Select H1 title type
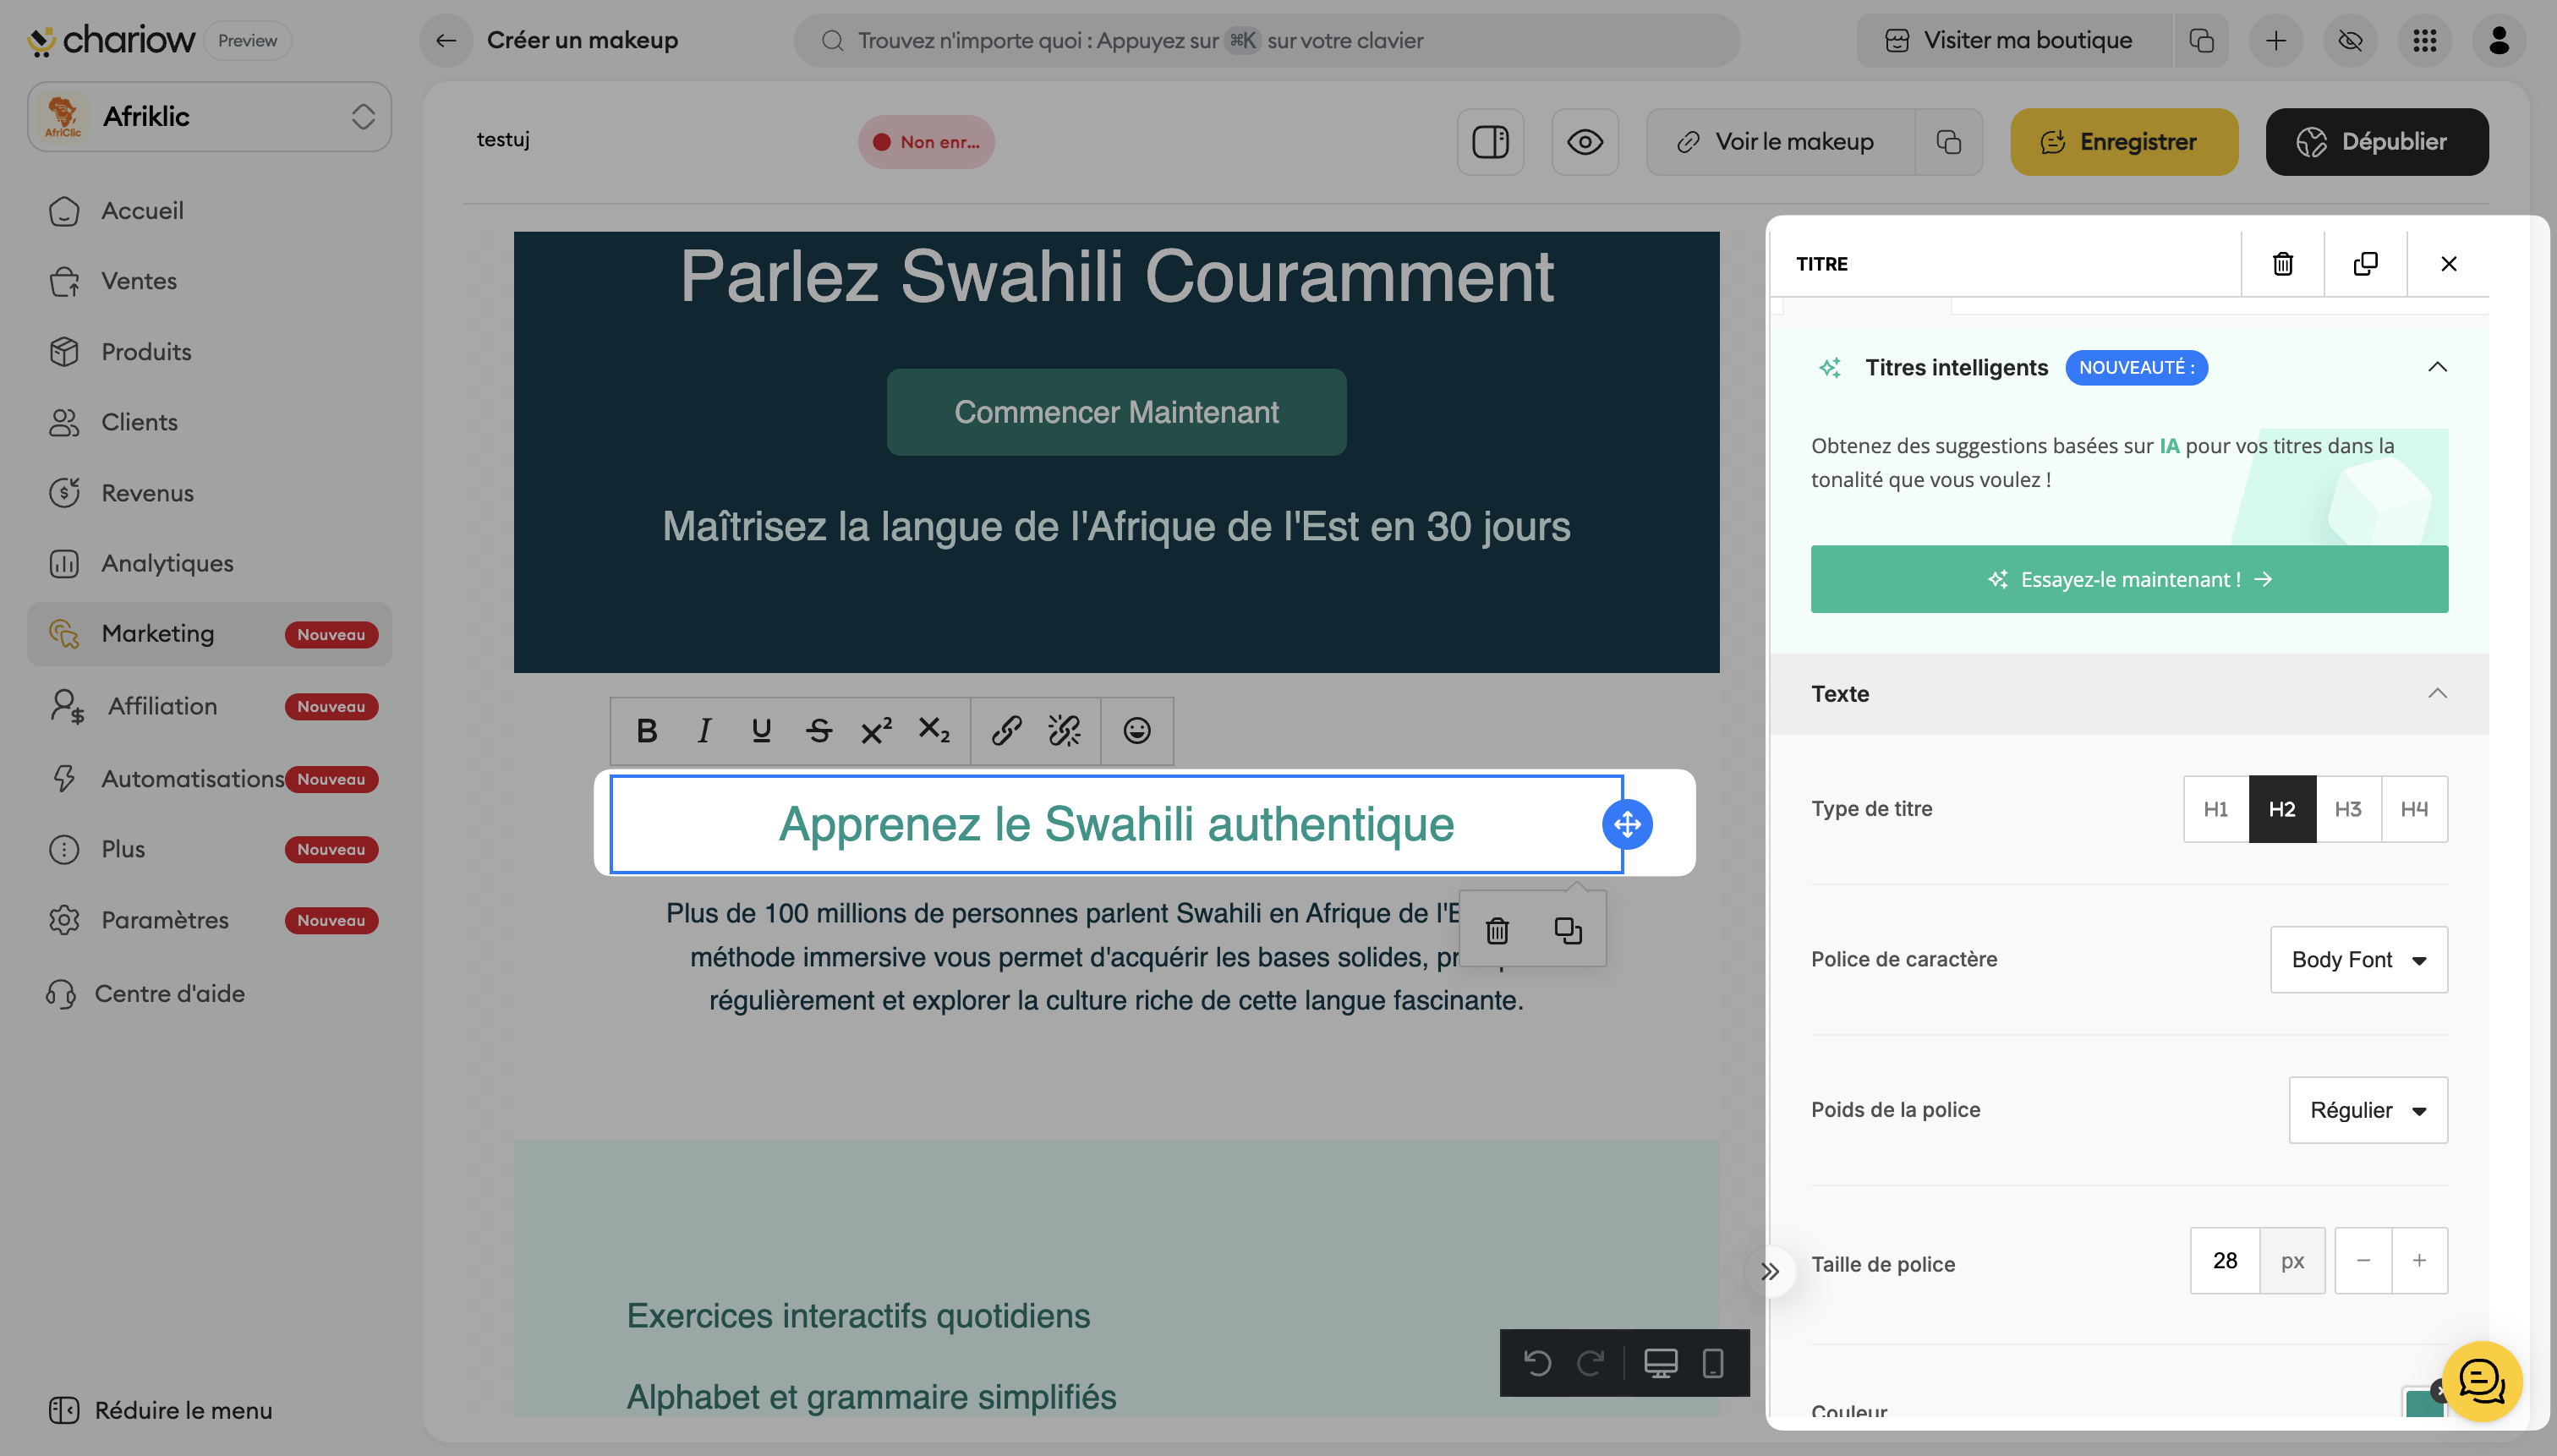2557x1456 pixels. point(2215,809)
